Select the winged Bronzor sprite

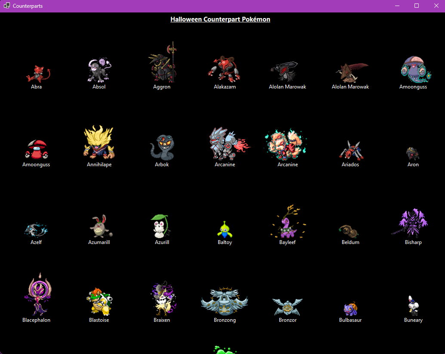(287, 307)
